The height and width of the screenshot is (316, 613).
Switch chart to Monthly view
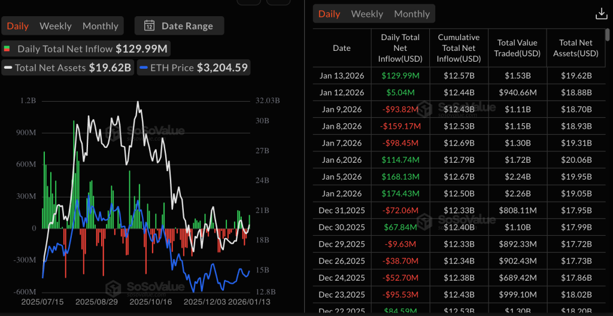(x=100, y=26)
